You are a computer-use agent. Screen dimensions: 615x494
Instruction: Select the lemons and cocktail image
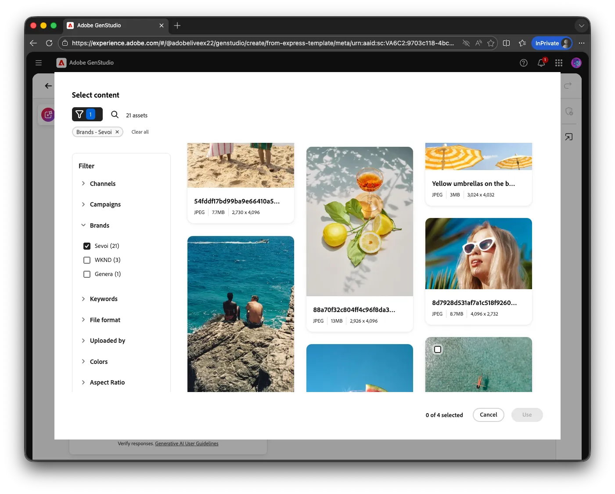pos(360,222)
